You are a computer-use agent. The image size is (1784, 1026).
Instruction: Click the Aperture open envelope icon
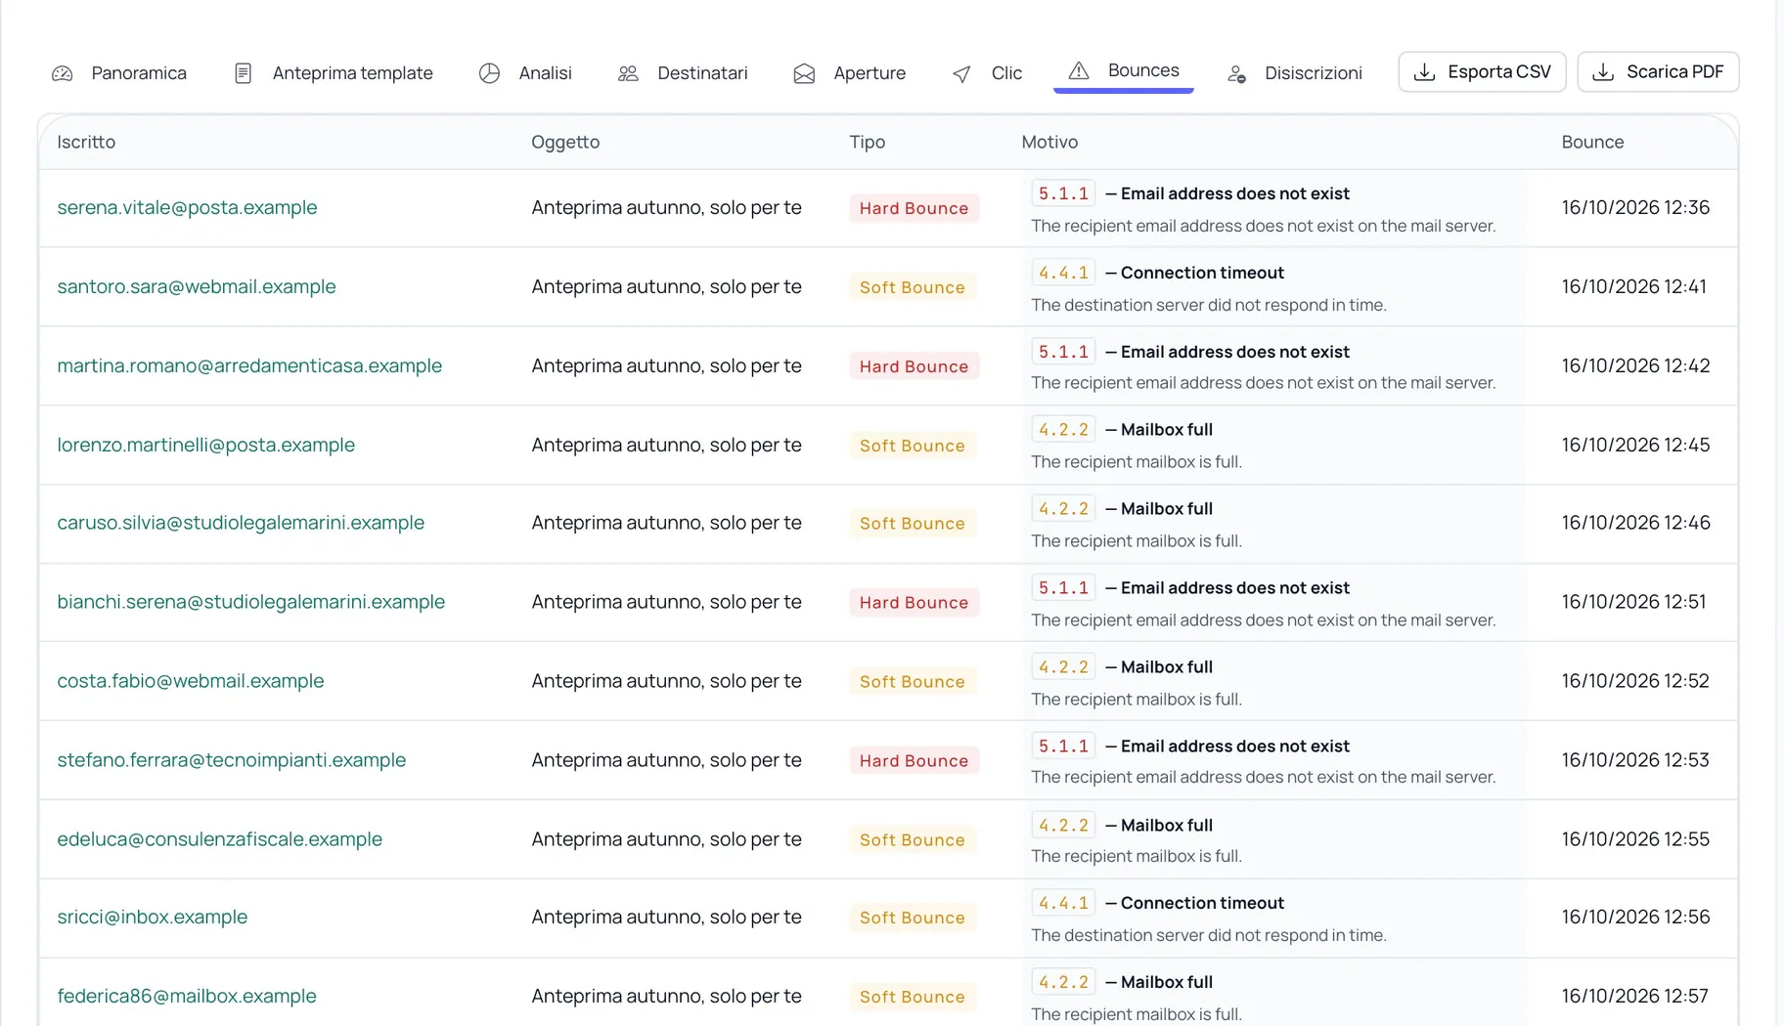(x=804, y=73)
